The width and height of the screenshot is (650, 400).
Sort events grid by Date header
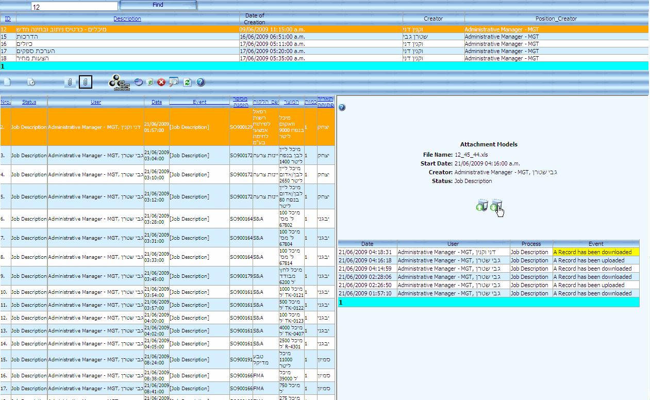tap(157, 102)
